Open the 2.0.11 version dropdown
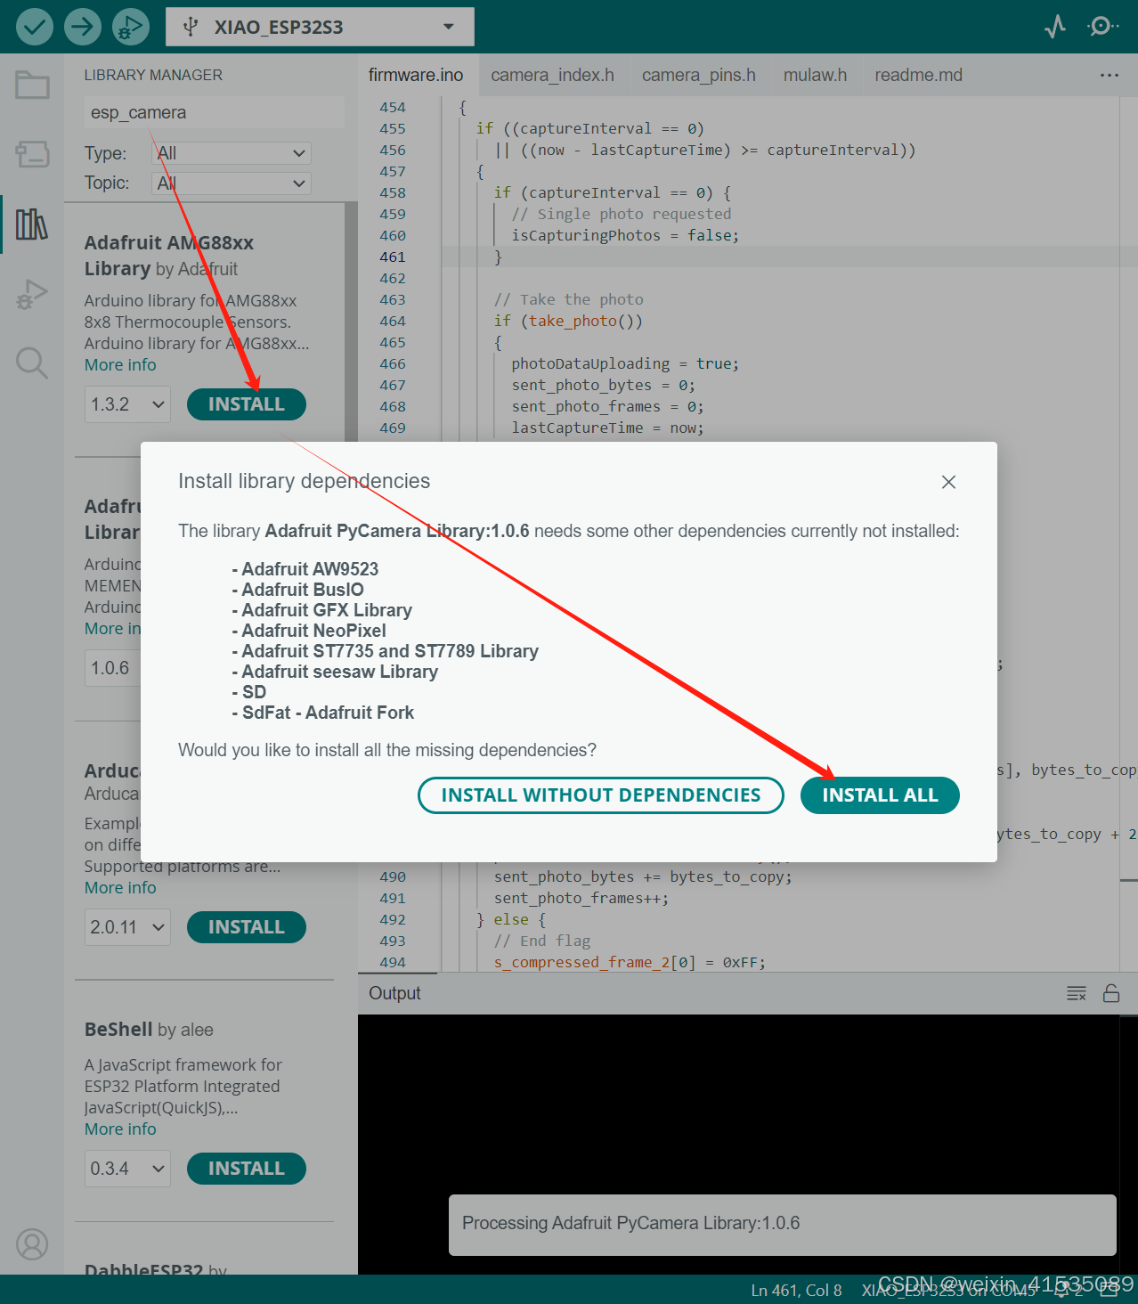Viewport: 1138px width, 1304px height. pos(127,927)
